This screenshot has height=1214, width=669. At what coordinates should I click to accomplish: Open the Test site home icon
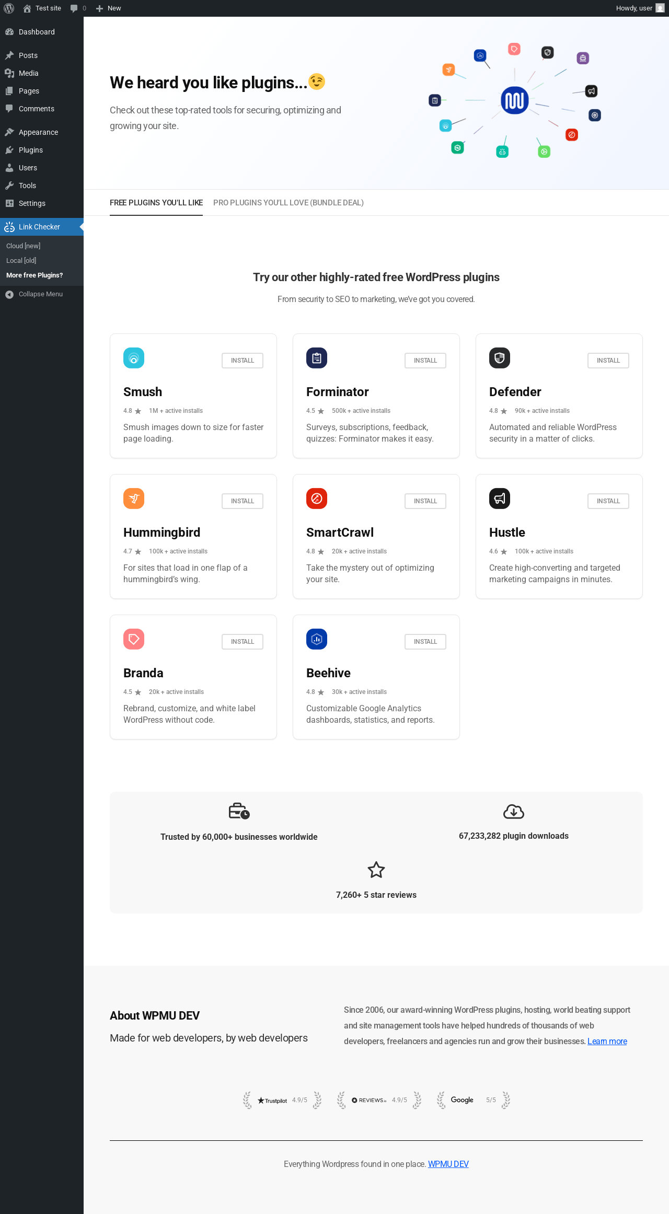coord(27,8)
